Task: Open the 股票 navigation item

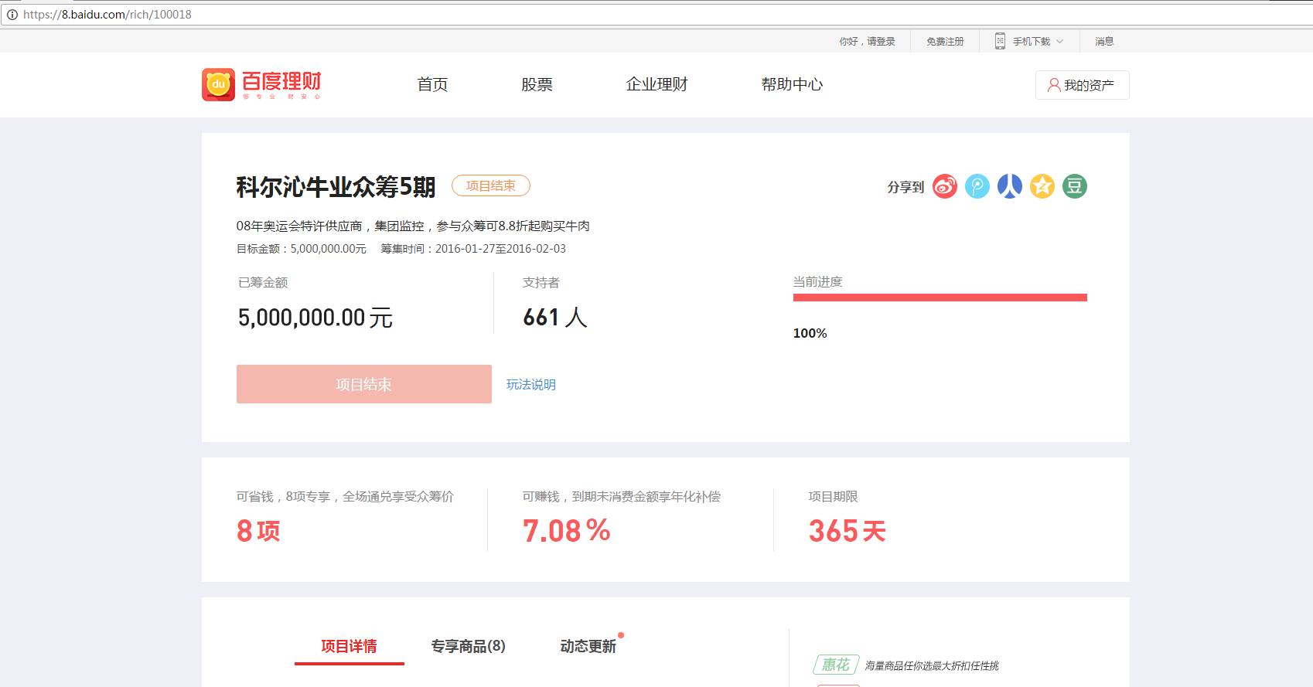Action: 537,84
